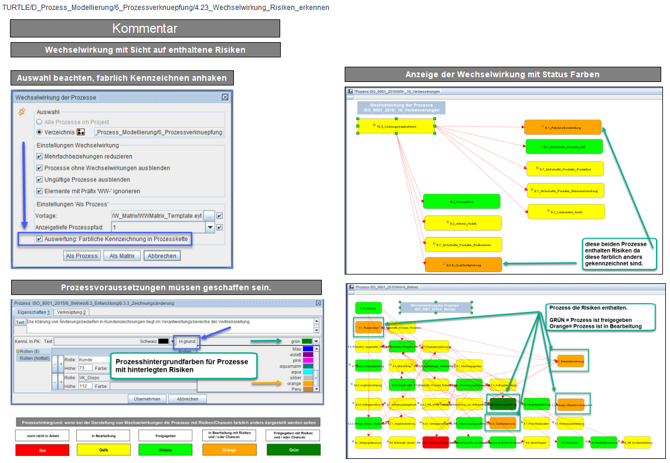Select the 9.2_Lieferanten_Audit process box
Viewport: 670px width, 463px height.
tap(566, 212)
